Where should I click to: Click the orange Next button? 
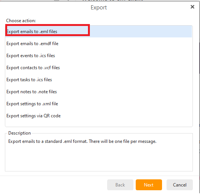(149, 185)
